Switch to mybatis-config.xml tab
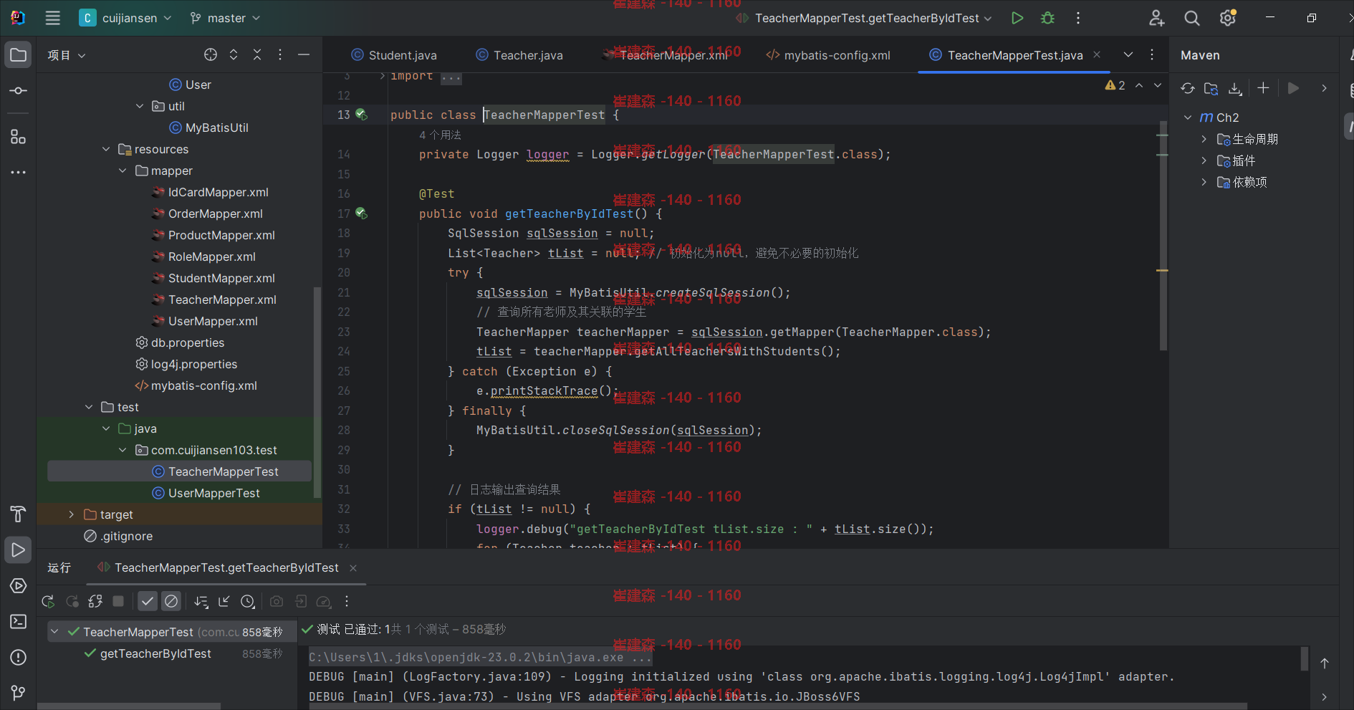Viewport: 1354px width, 710px height. click(x=828, y=55)
